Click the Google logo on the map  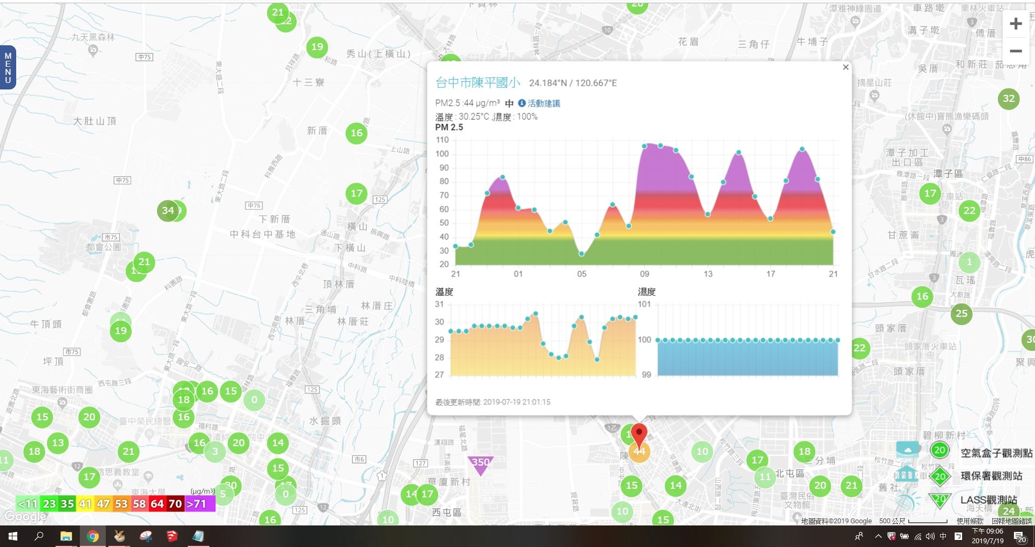[25, 516]
